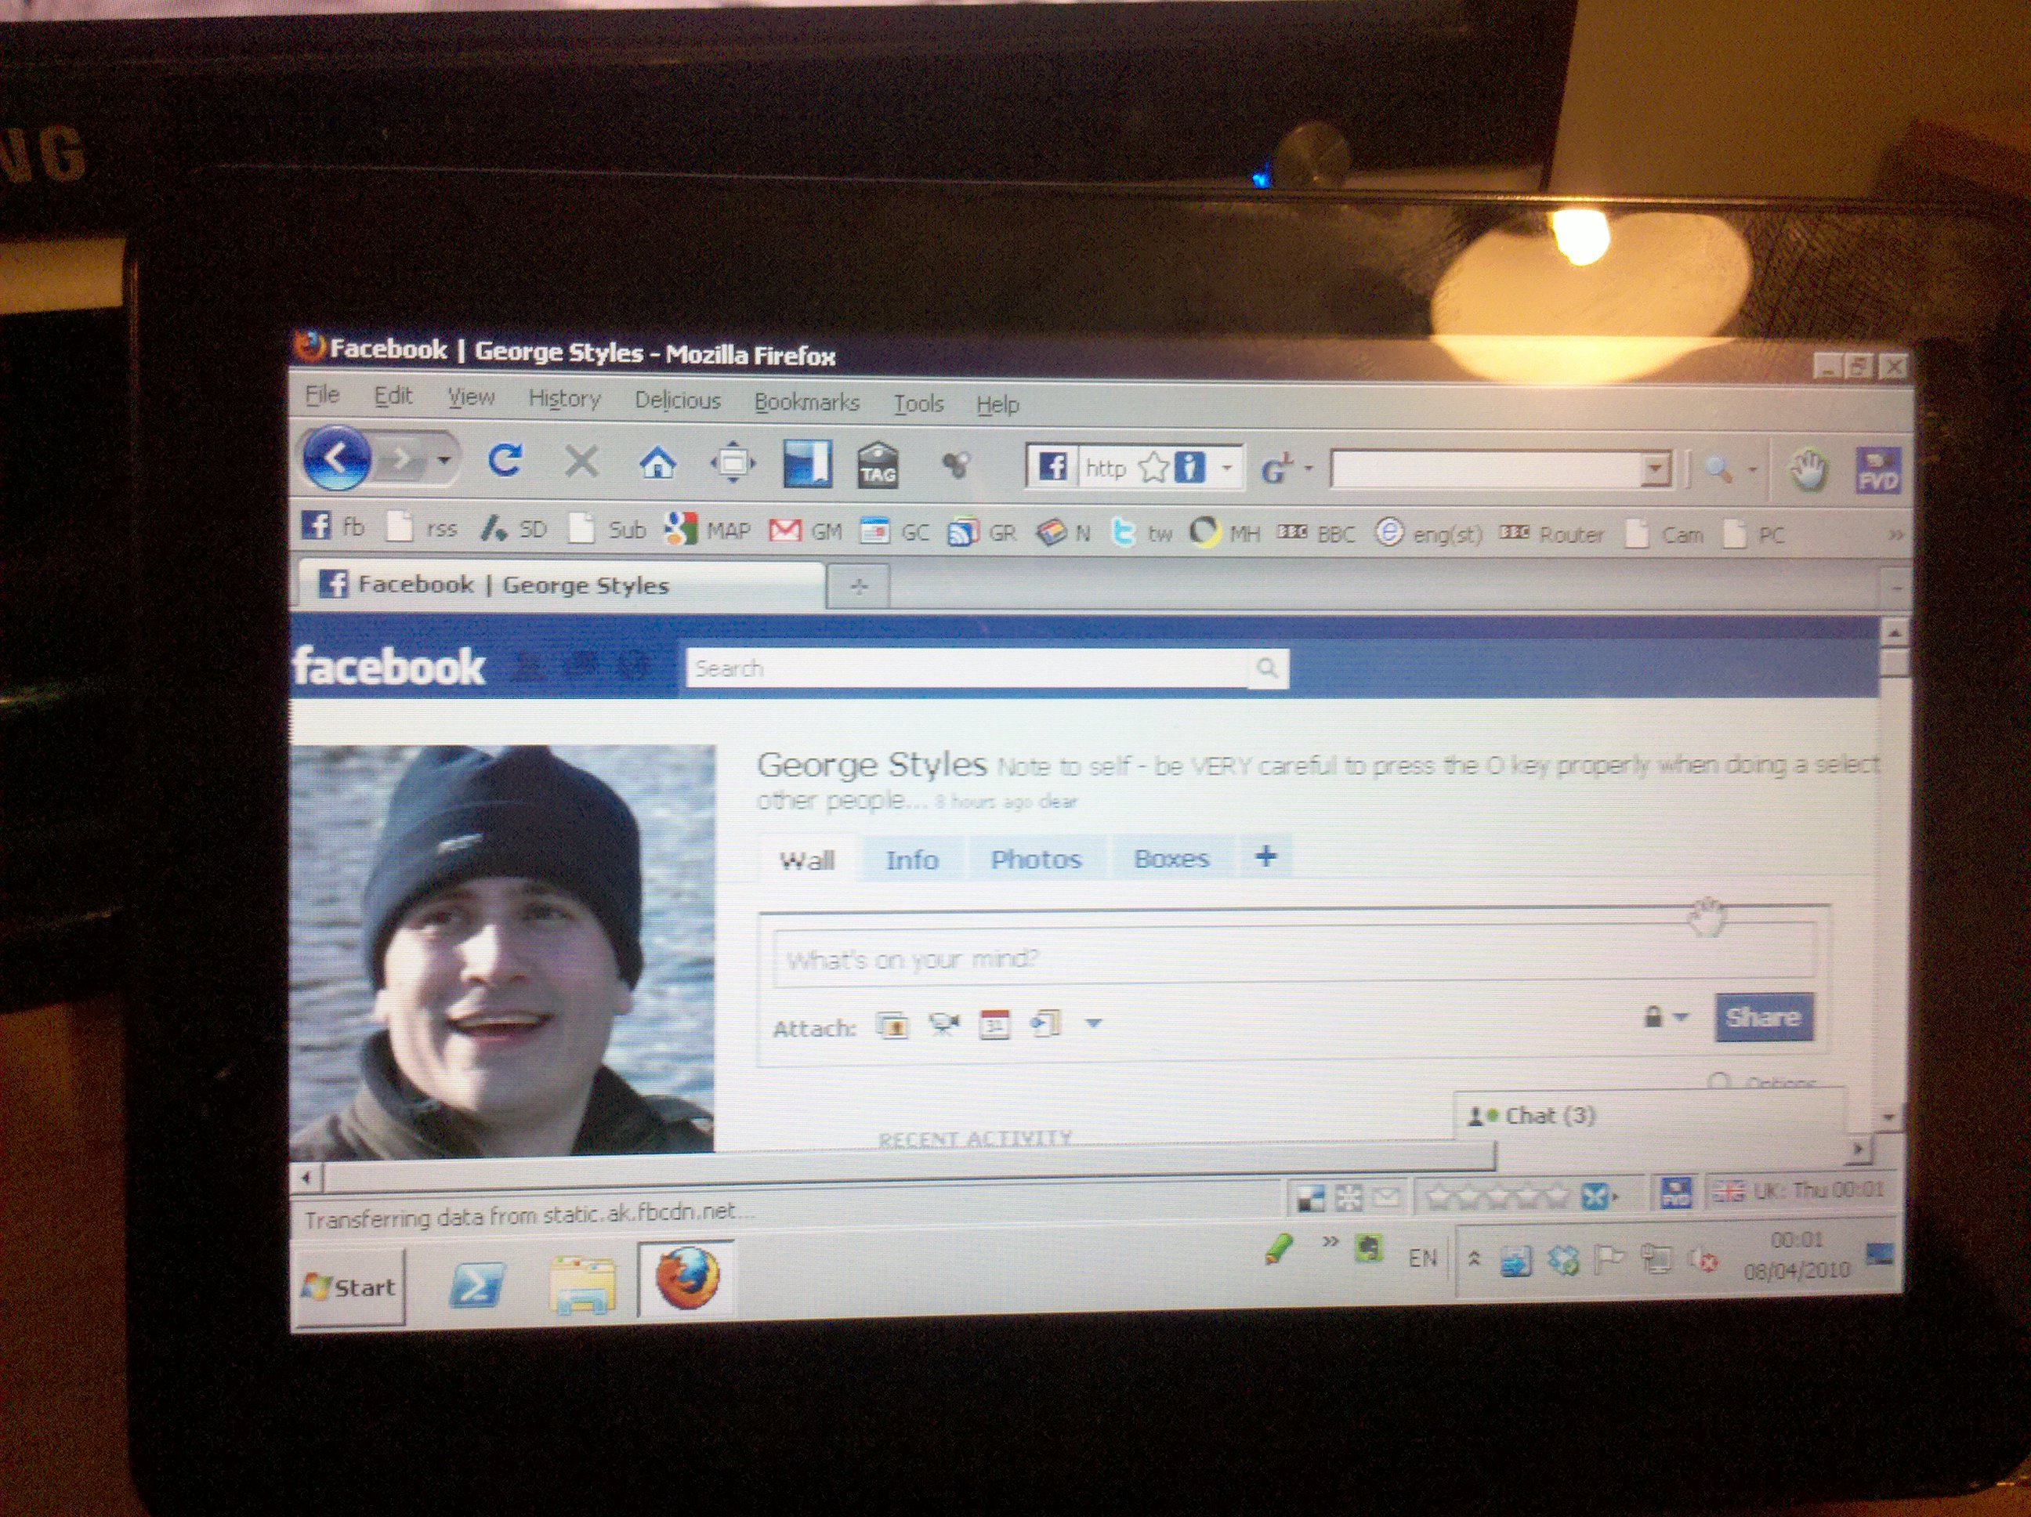Click the magnifier zoom toolbar icon
Image resolution: width=2031 pixels, height=1517 pixels.
coord(1719,471)
